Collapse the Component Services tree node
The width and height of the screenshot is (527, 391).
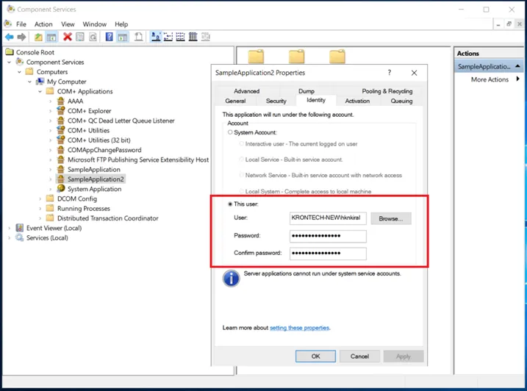point(9,62)
